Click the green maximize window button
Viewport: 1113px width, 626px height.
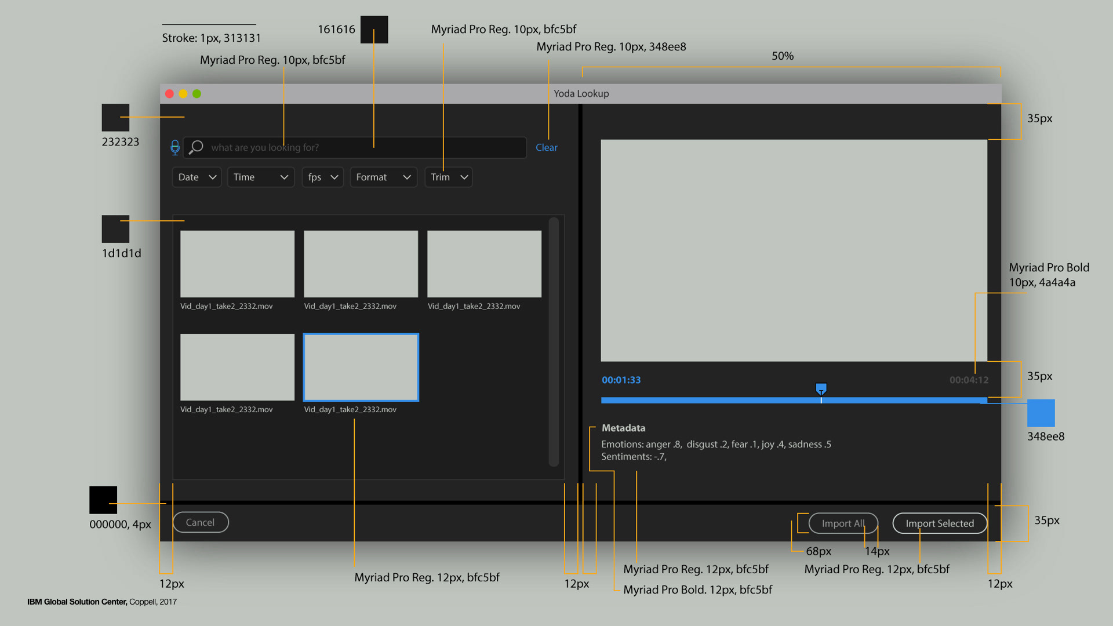197,94
